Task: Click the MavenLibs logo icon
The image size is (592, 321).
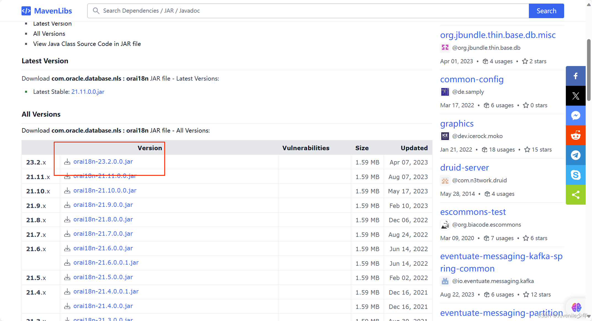Action: click(26, 11)
